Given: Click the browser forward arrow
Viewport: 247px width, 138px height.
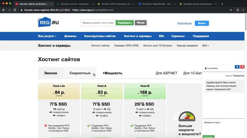Looking at the screenshot, I should point(9,10).
